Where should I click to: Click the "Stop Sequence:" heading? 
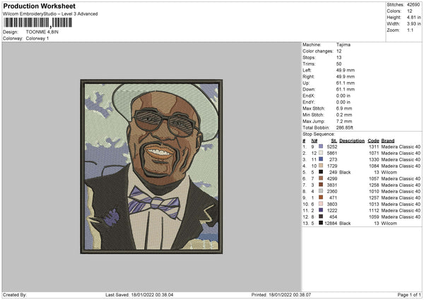(x=318, y=134)
